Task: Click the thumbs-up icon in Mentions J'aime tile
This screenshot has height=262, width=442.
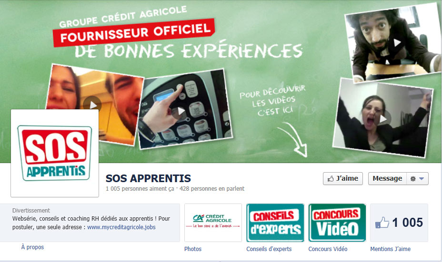Action: [382, 223]
